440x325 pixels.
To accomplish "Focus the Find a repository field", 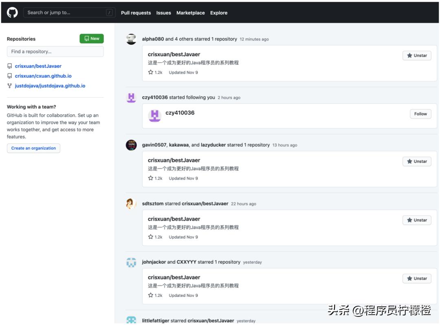I will coord(55,52).
